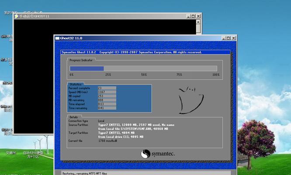
Task: Click the 'from Local drive [1]' line
Action: [x=121, y=137]
